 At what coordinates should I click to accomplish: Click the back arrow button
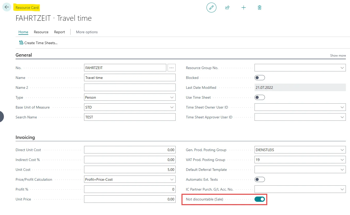coord(7,7)
